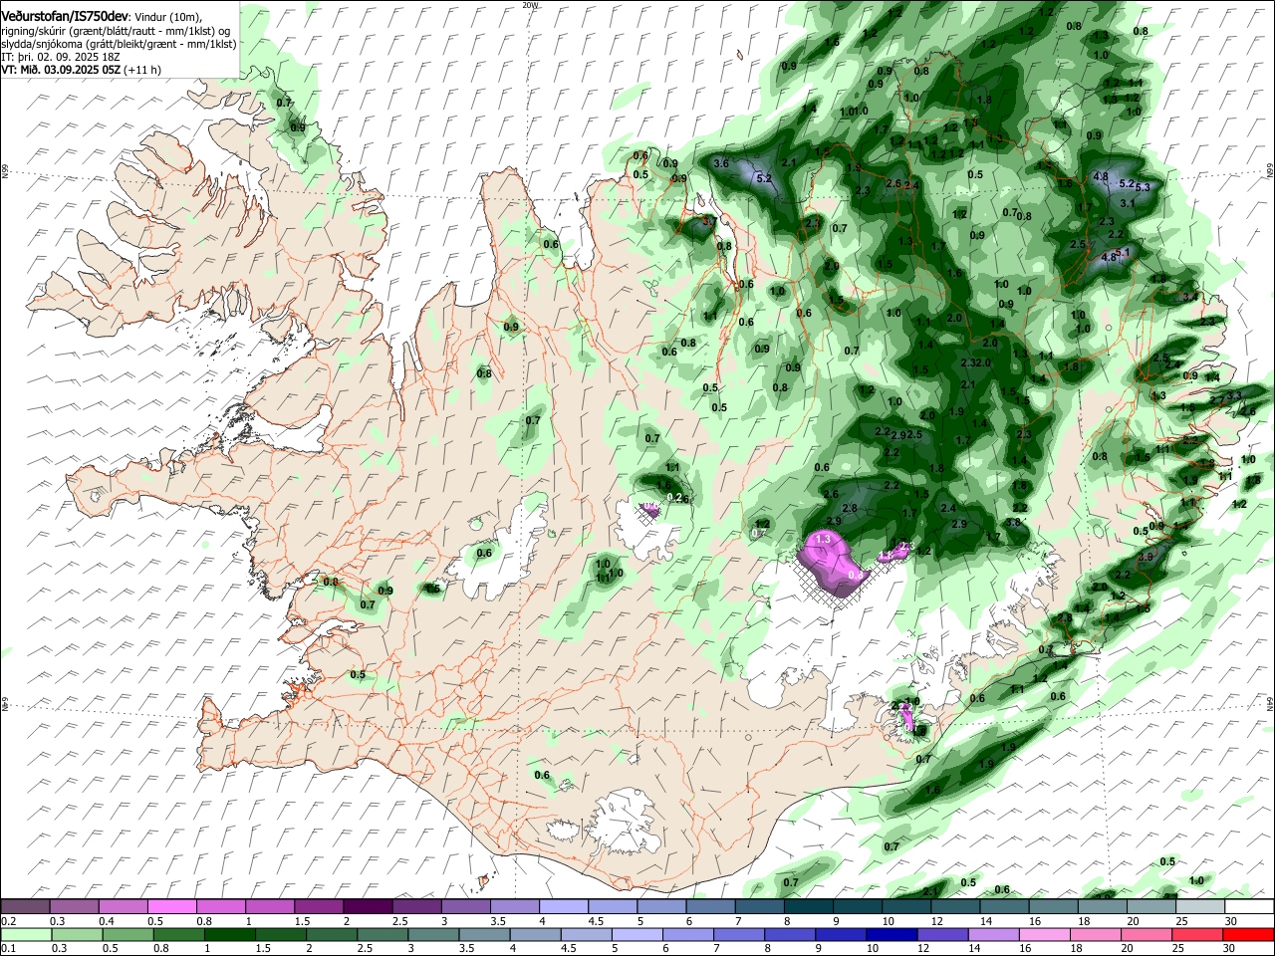Click the '3.6' precipitation value on the map
Viewport: 1275px width, 956px height.
pyautogui.click(x=722, y=163)
